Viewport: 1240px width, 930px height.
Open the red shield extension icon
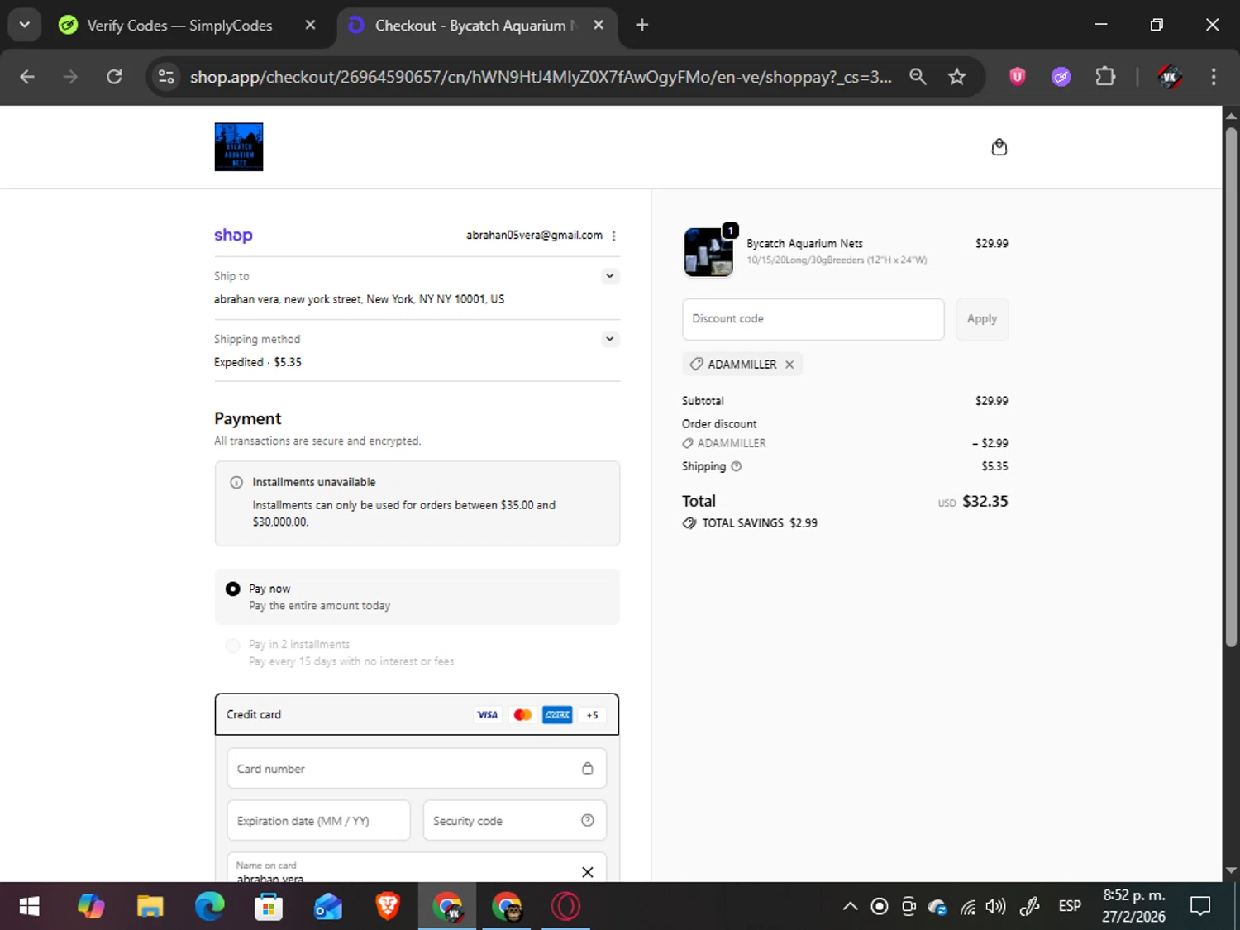tap(1018, 77)
